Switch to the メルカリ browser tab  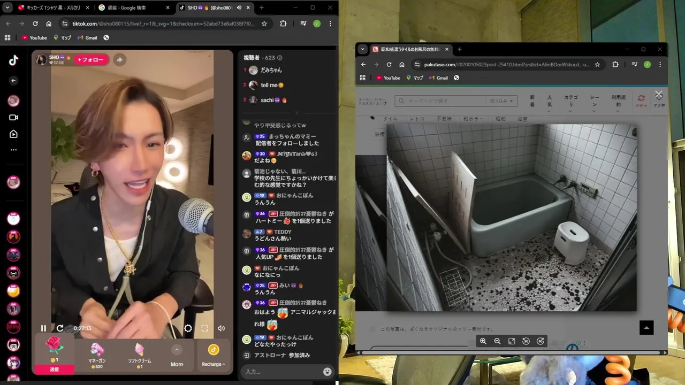54,8
